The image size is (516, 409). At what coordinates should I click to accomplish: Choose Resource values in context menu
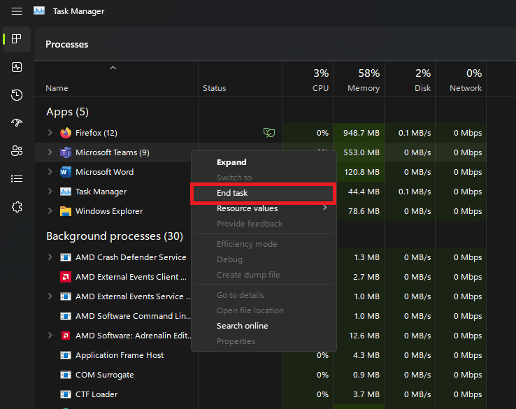tap(264, 208)
